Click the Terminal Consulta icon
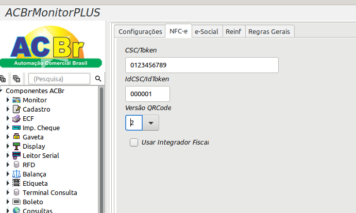356x213 pixels. point(16,192)
